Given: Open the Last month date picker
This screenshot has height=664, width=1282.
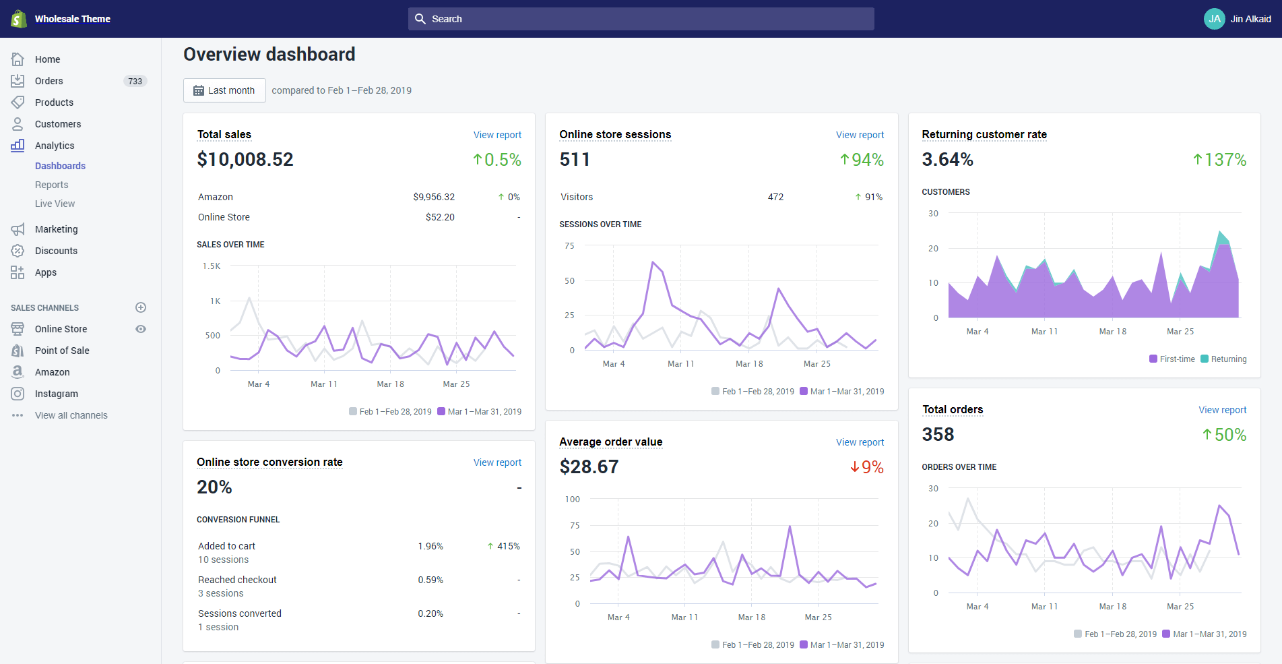Looking at the screenshot, I should point(224,90).
